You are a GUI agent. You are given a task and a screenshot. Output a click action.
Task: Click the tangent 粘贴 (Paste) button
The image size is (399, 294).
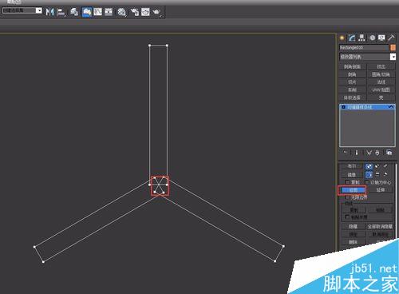(x=380, y=210)
